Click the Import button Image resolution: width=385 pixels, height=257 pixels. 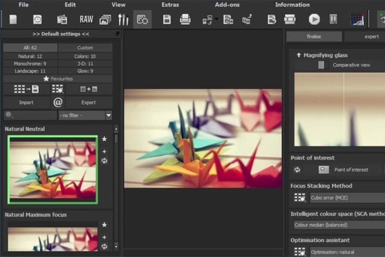click(26, 102)
